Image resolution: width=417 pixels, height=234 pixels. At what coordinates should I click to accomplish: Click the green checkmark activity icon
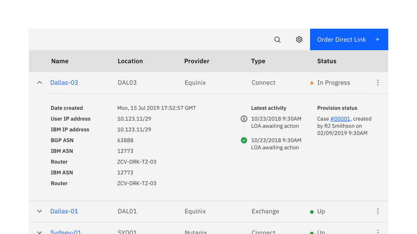(244, 140)
